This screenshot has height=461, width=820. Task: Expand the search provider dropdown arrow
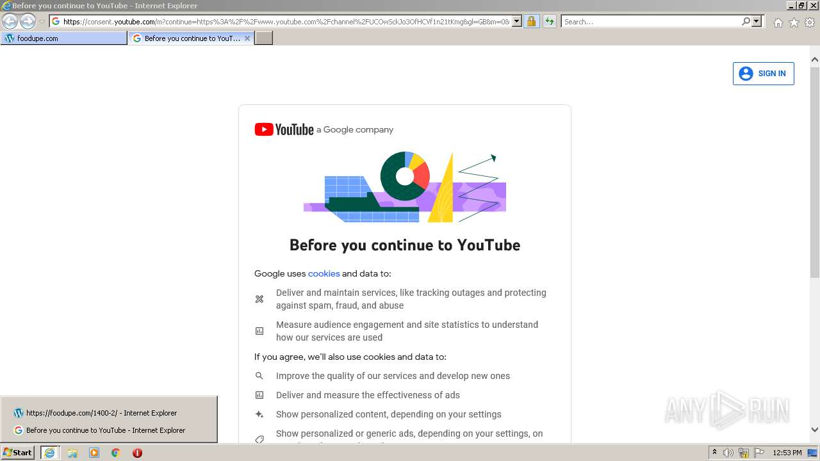coord(757,21)
